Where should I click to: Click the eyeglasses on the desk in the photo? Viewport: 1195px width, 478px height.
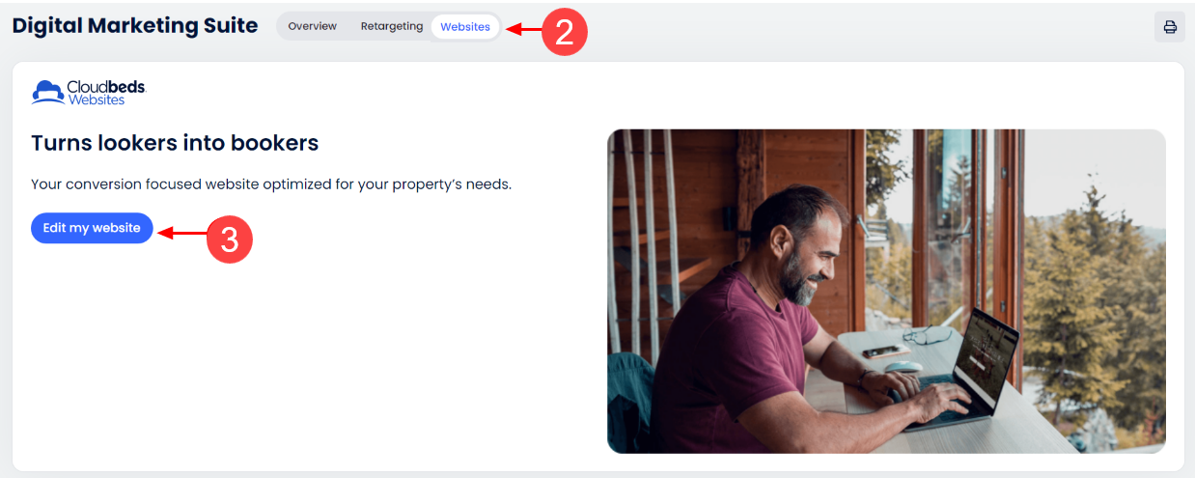coord(929,335)
